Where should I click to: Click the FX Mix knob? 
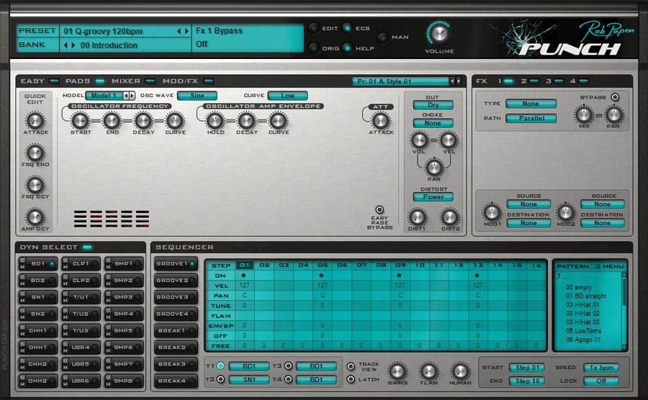[x=584, y=114]
